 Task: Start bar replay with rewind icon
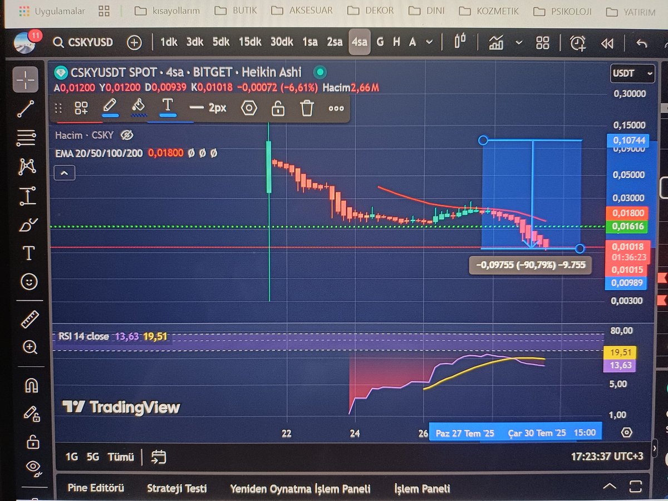(607, 43)
